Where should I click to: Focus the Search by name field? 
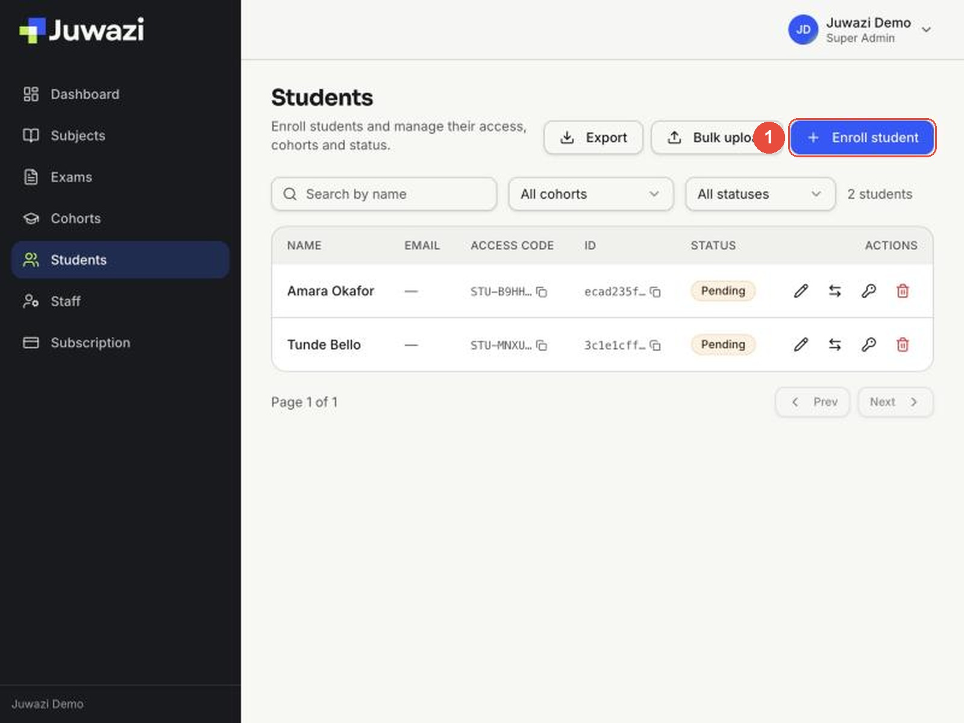click(384, 194)
